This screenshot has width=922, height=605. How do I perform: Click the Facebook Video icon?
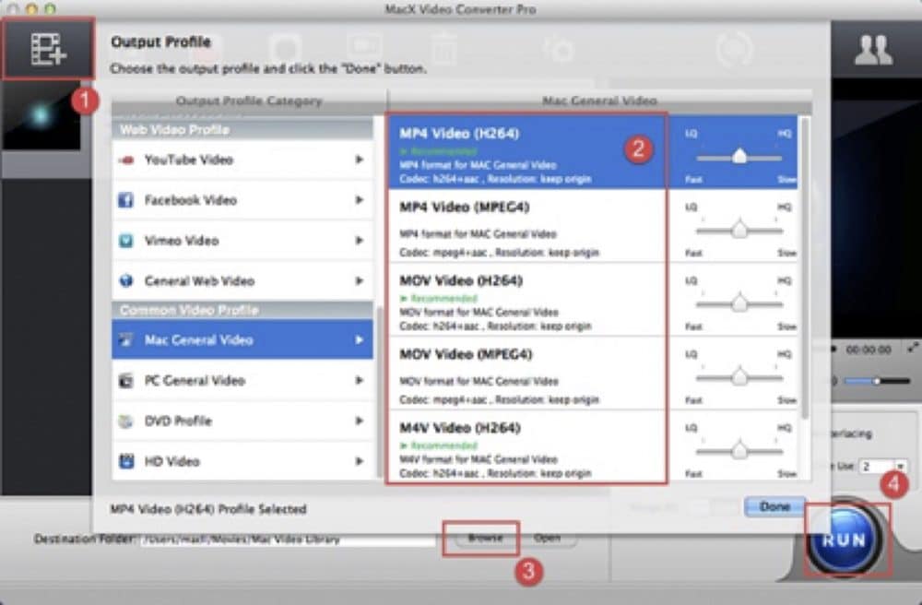(x=125, y=200)
